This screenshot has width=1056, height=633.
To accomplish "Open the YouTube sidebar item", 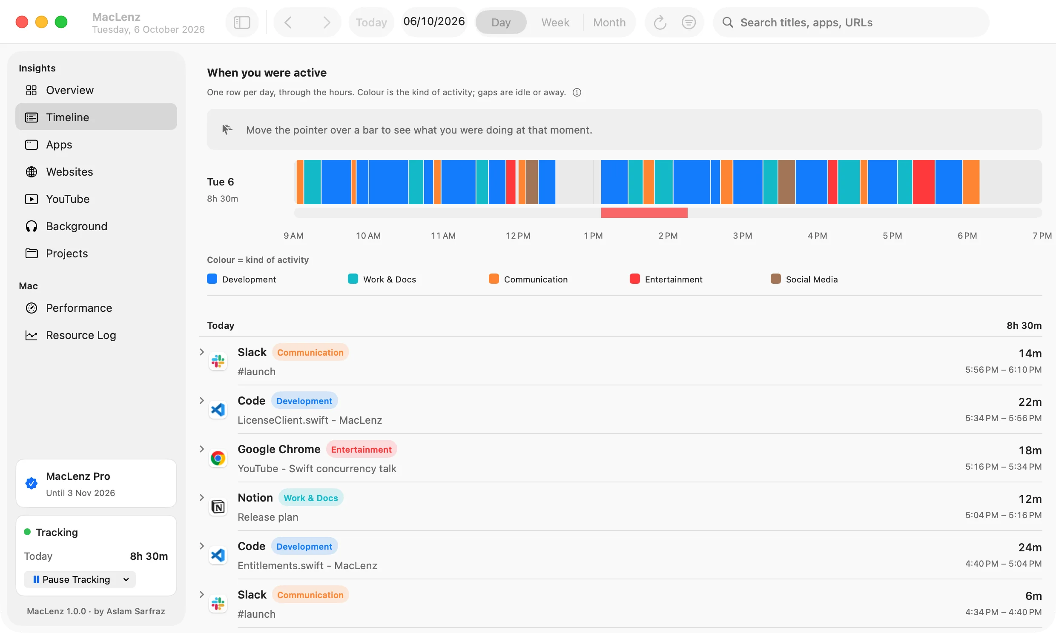I will (x=96, y=199).
